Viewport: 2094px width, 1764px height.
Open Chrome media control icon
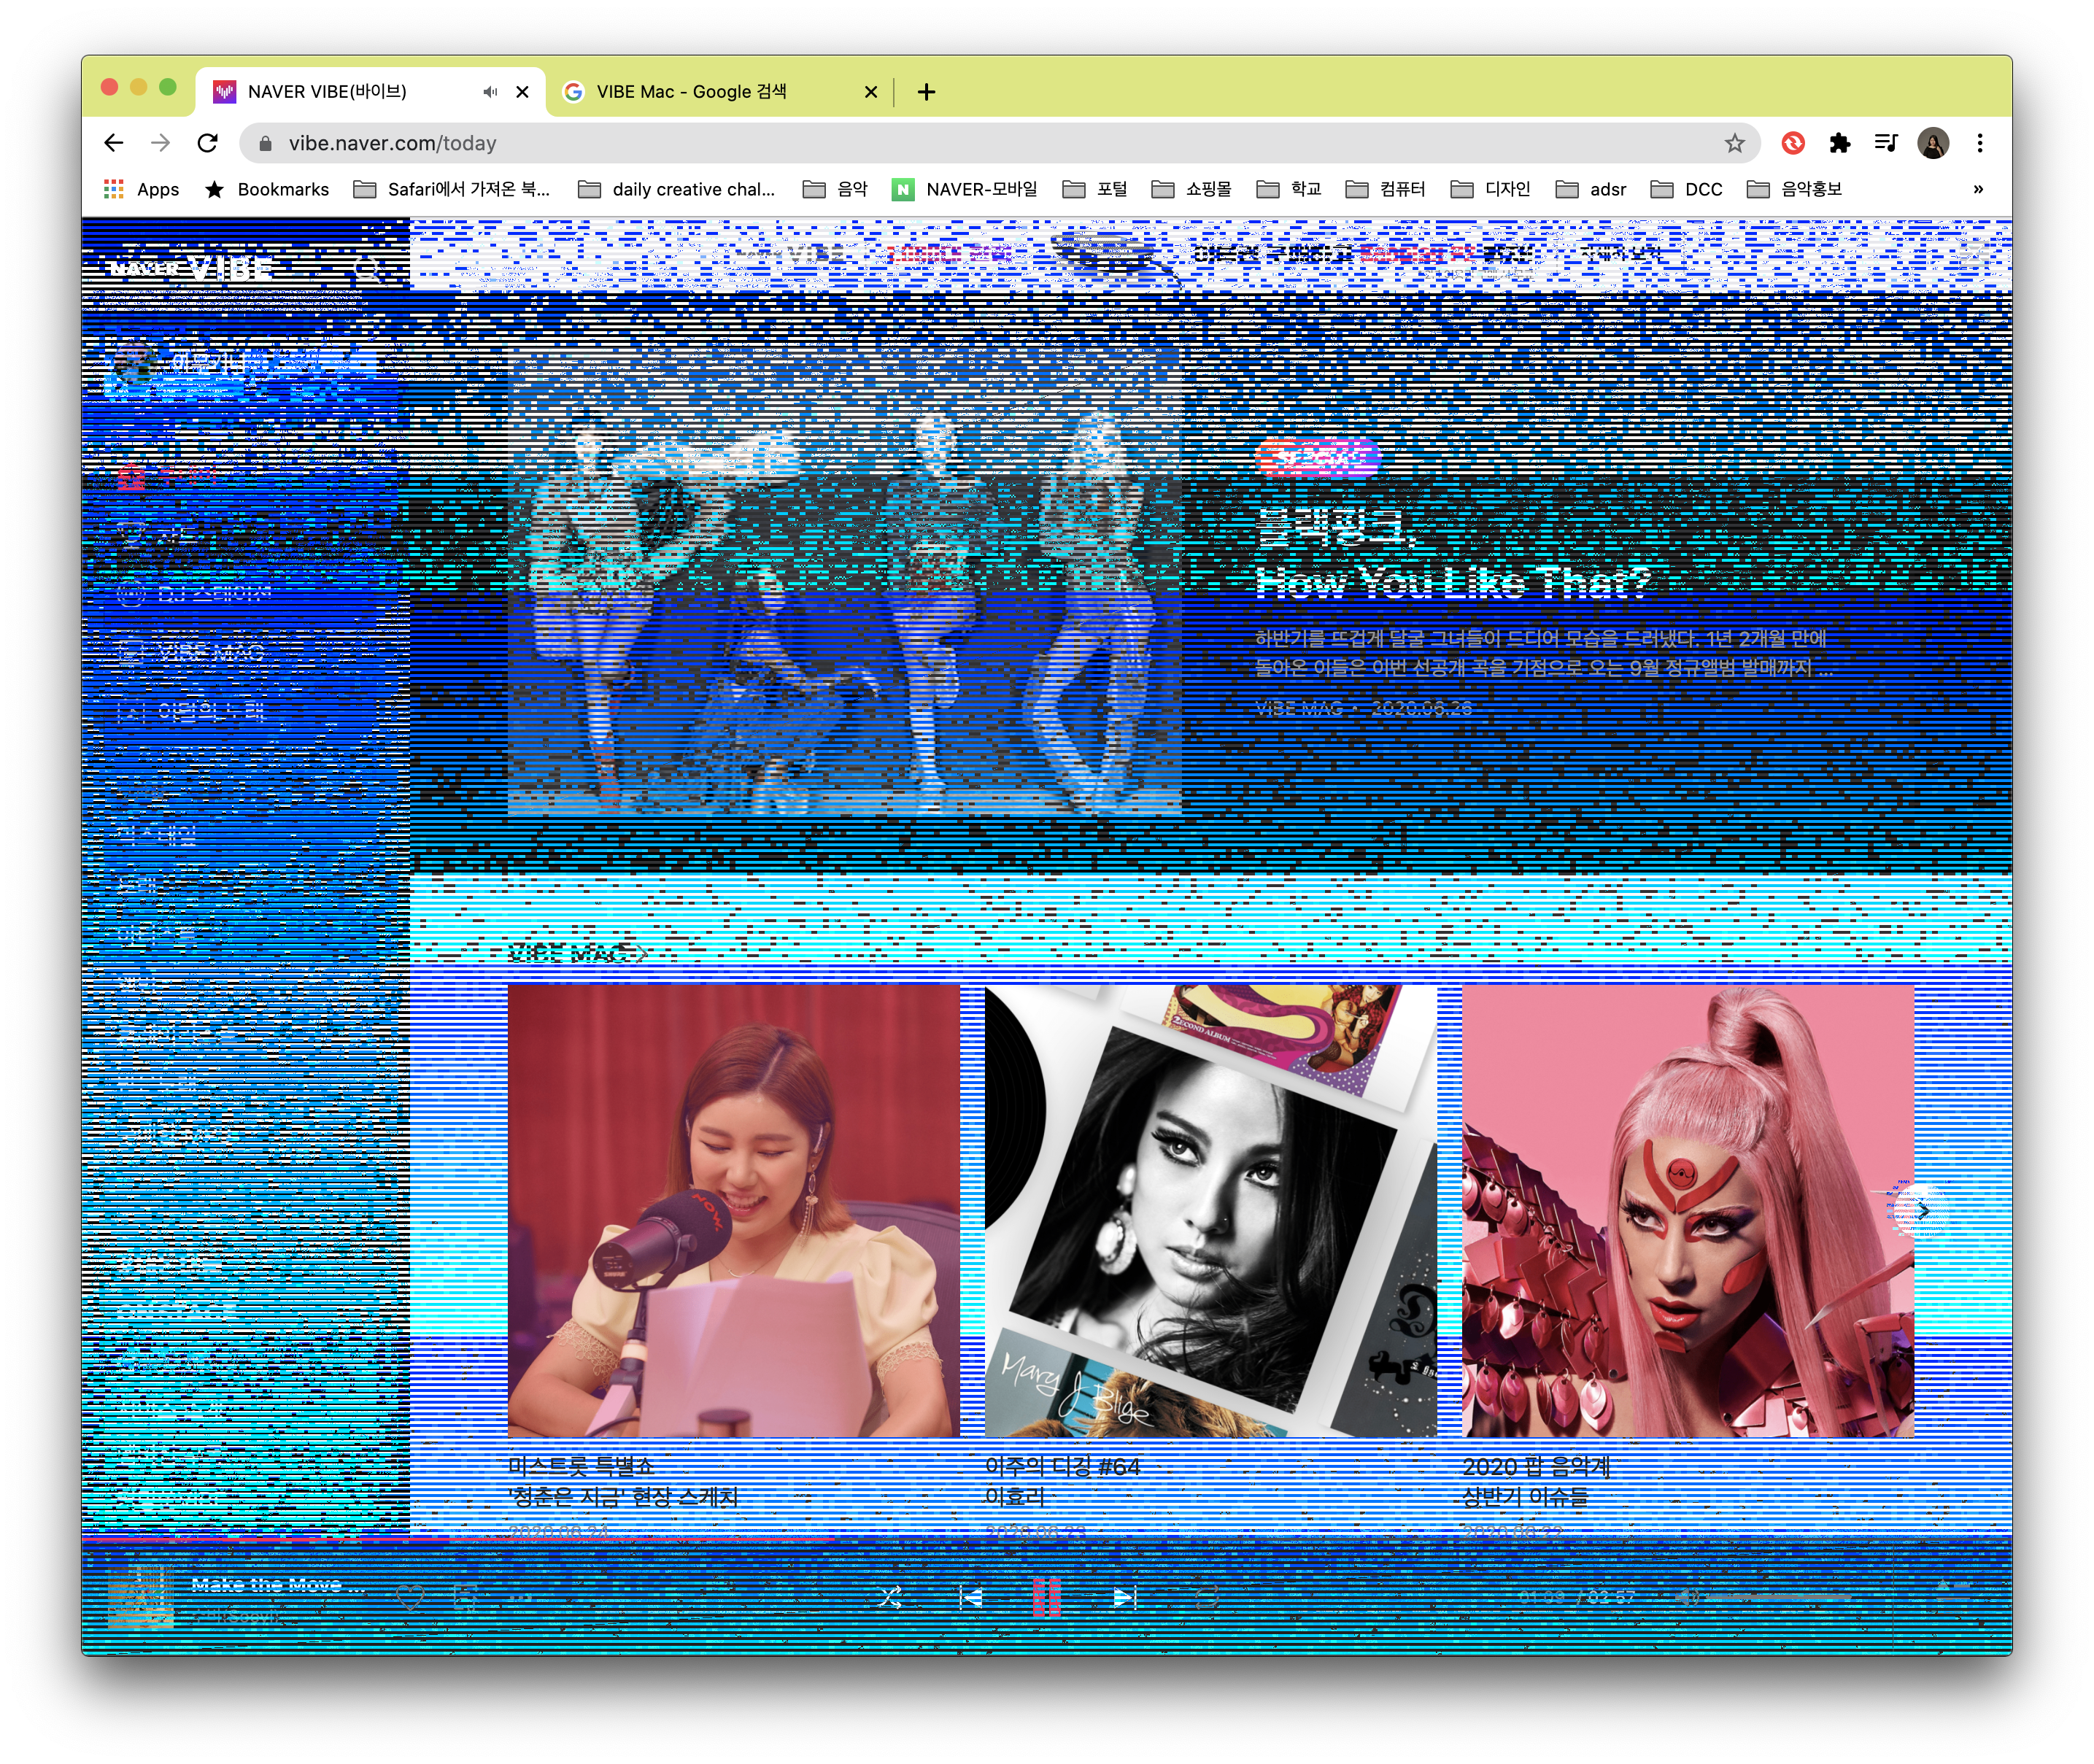pos(1886,143)
